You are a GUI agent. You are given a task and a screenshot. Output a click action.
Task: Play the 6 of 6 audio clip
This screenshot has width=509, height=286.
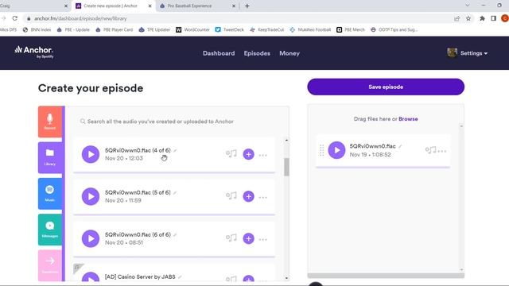click(x=91, y=238)
